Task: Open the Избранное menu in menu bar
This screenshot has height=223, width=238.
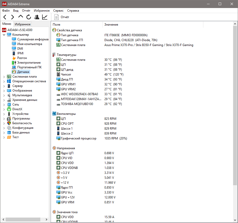Action: (42, 11)
